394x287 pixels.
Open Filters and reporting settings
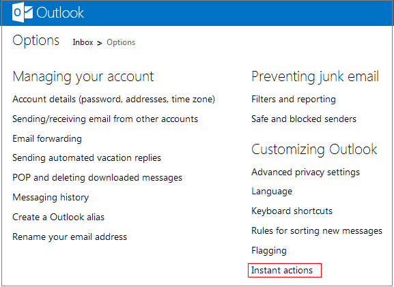pyautogui.click(x=294, y=100)
